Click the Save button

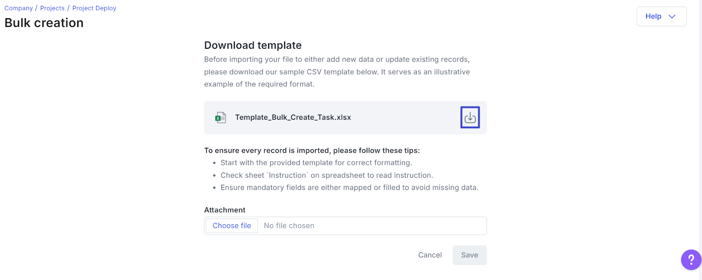(469, 255)
